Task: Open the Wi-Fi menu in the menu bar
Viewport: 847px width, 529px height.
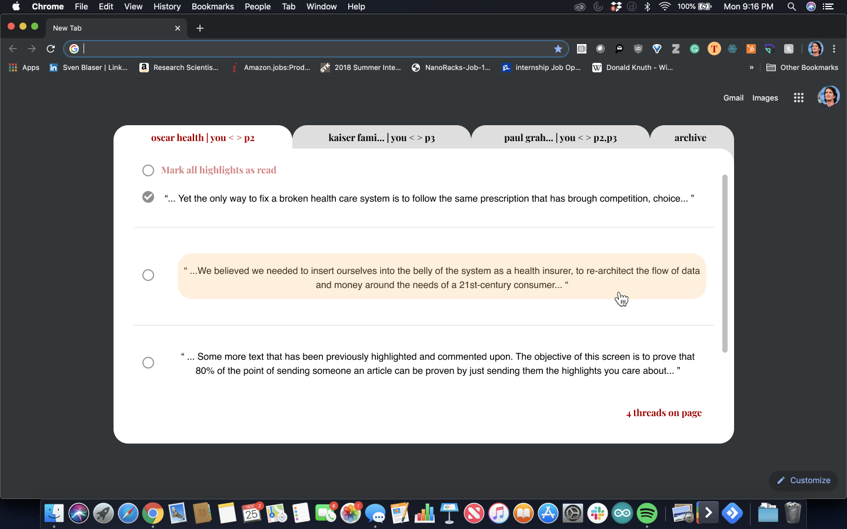Action: click(x=665, y=6)
